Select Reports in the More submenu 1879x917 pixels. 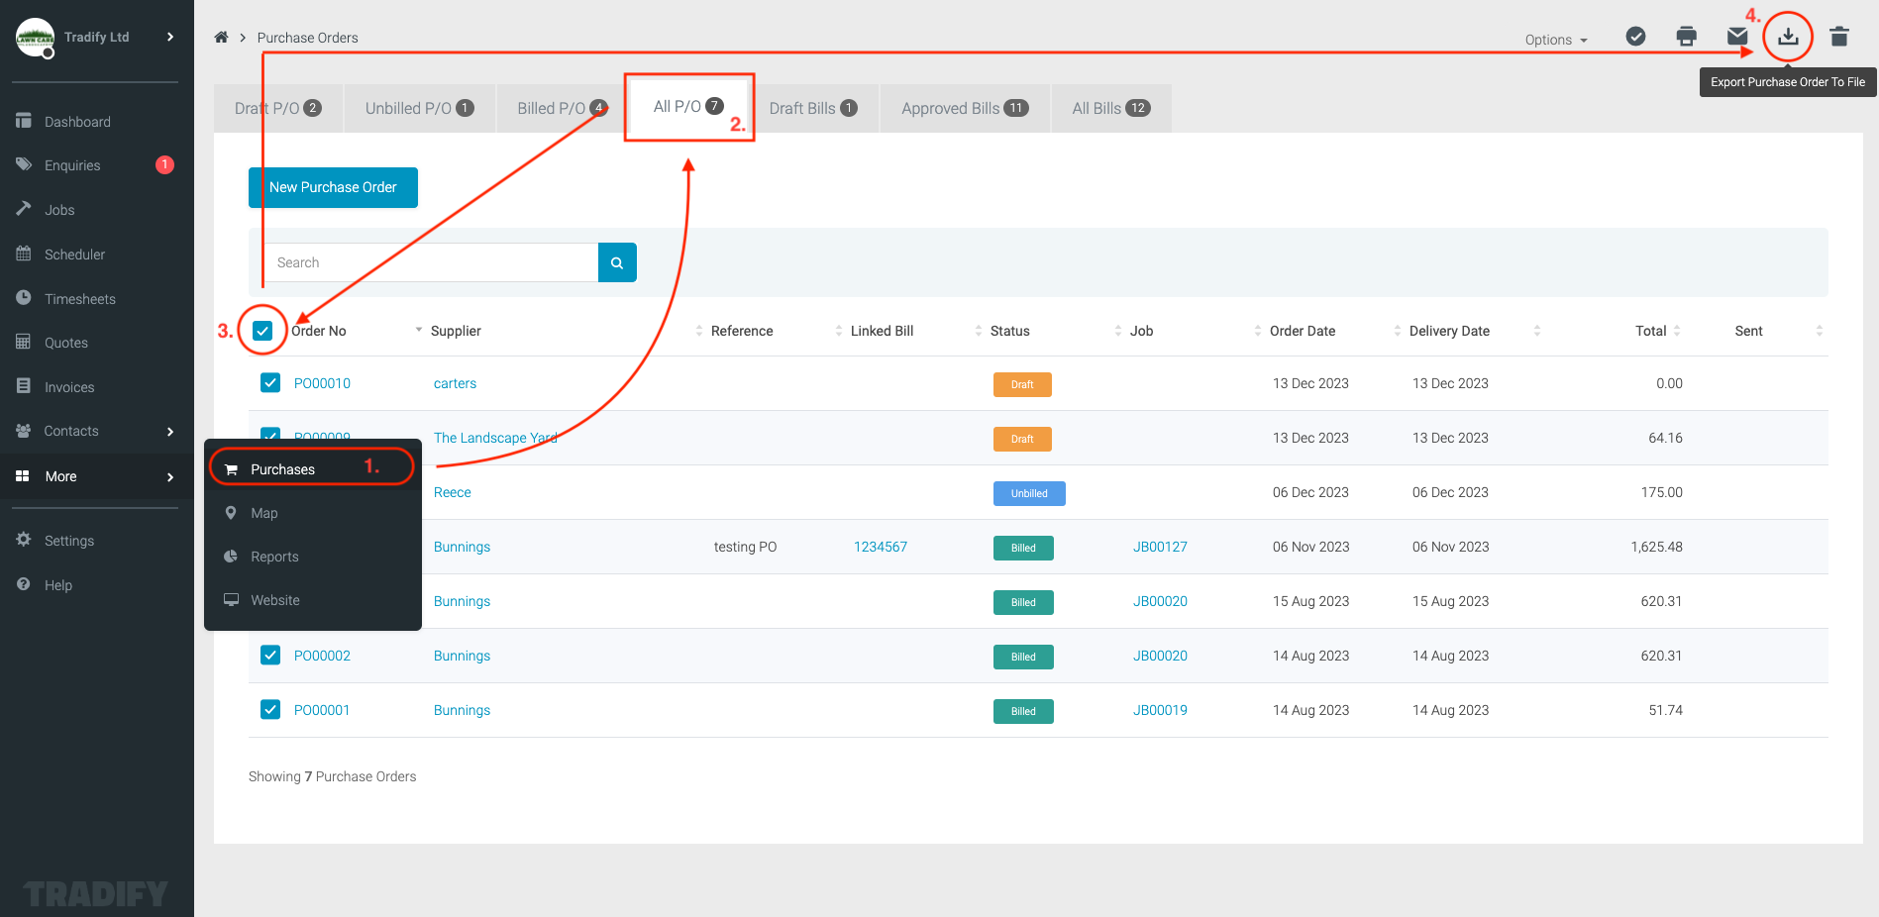pyautogui.click(x=274, y=557)
